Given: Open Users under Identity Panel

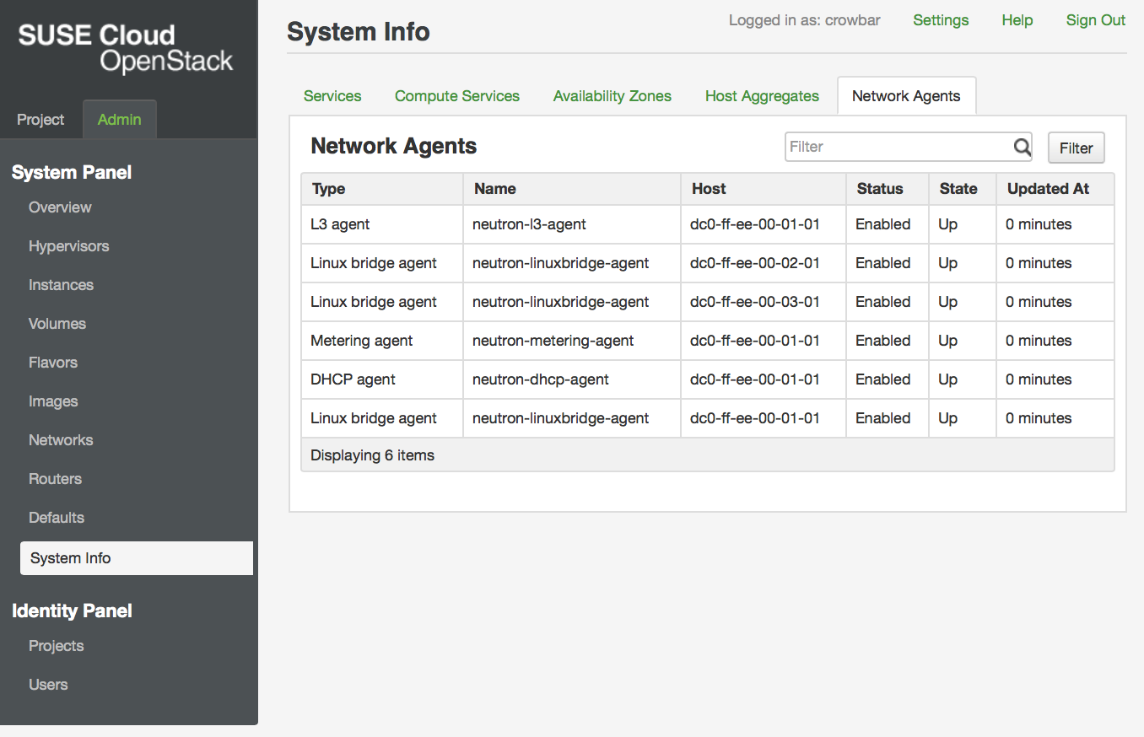Looking at the screenshot, I should [x=48, y=685].
